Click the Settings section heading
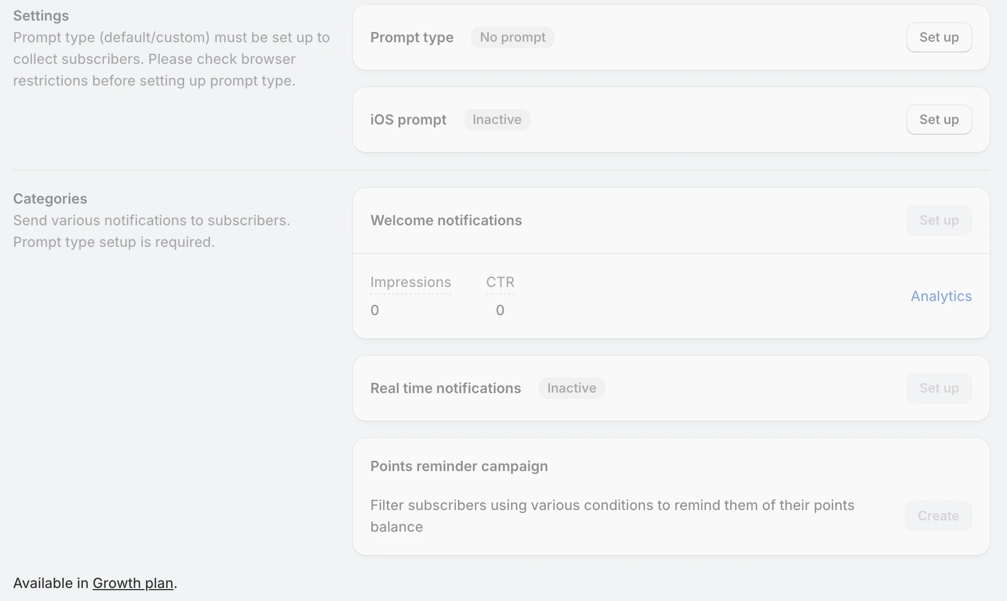 click(x=41, y=16)
